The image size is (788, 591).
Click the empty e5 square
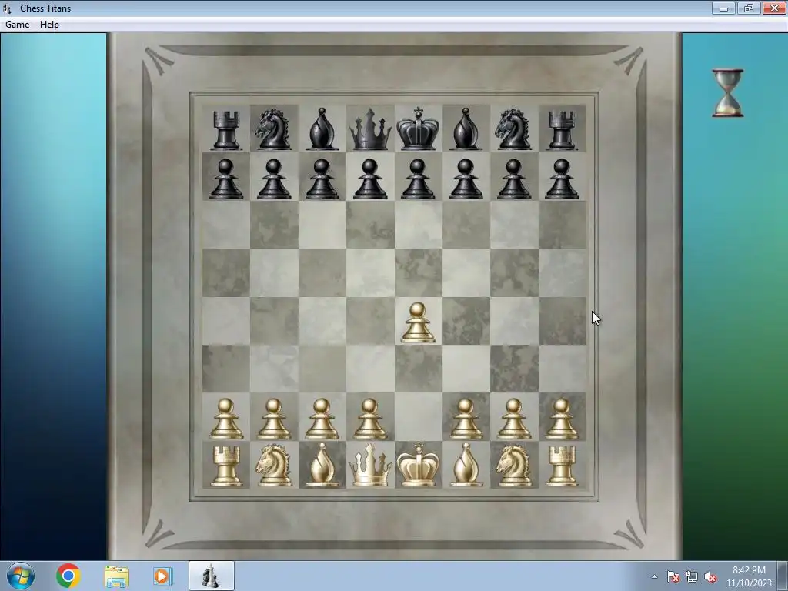tap(418, 272)
